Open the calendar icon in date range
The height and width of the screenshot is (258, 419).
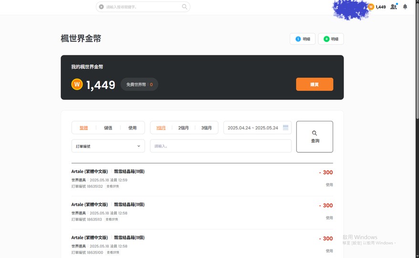pyautogui.click(x=285, y=128)
